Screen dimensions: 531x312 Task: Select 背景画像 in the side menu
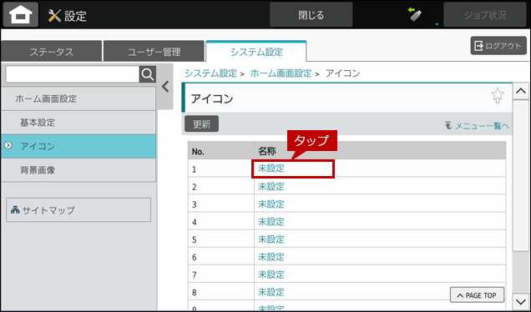78,170
